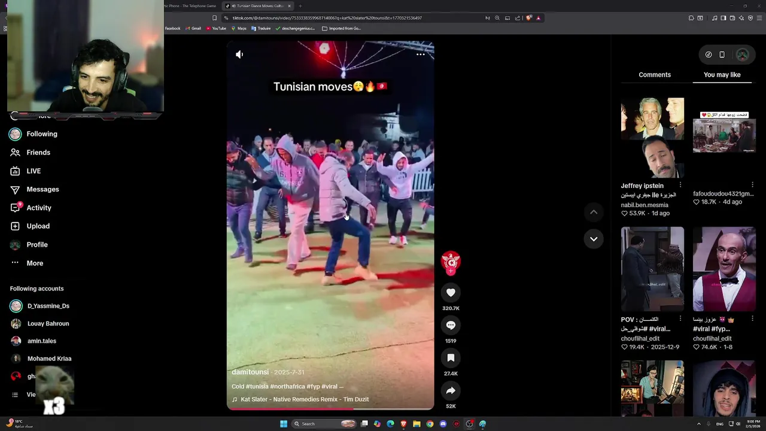The height and width of the screenshot is (431, 766).
Task: Open Microsoft Edge from the taskbar
Action: tap(390, 424)
